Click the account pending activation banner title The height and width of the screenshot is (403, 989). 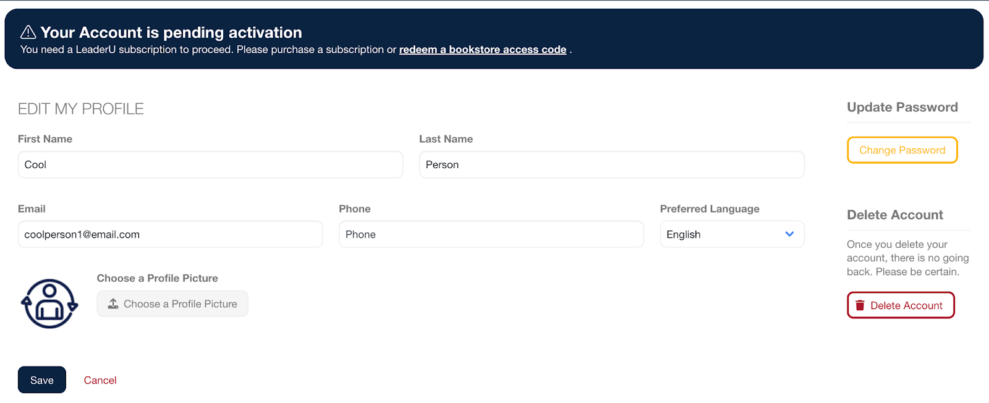[171, 32]
